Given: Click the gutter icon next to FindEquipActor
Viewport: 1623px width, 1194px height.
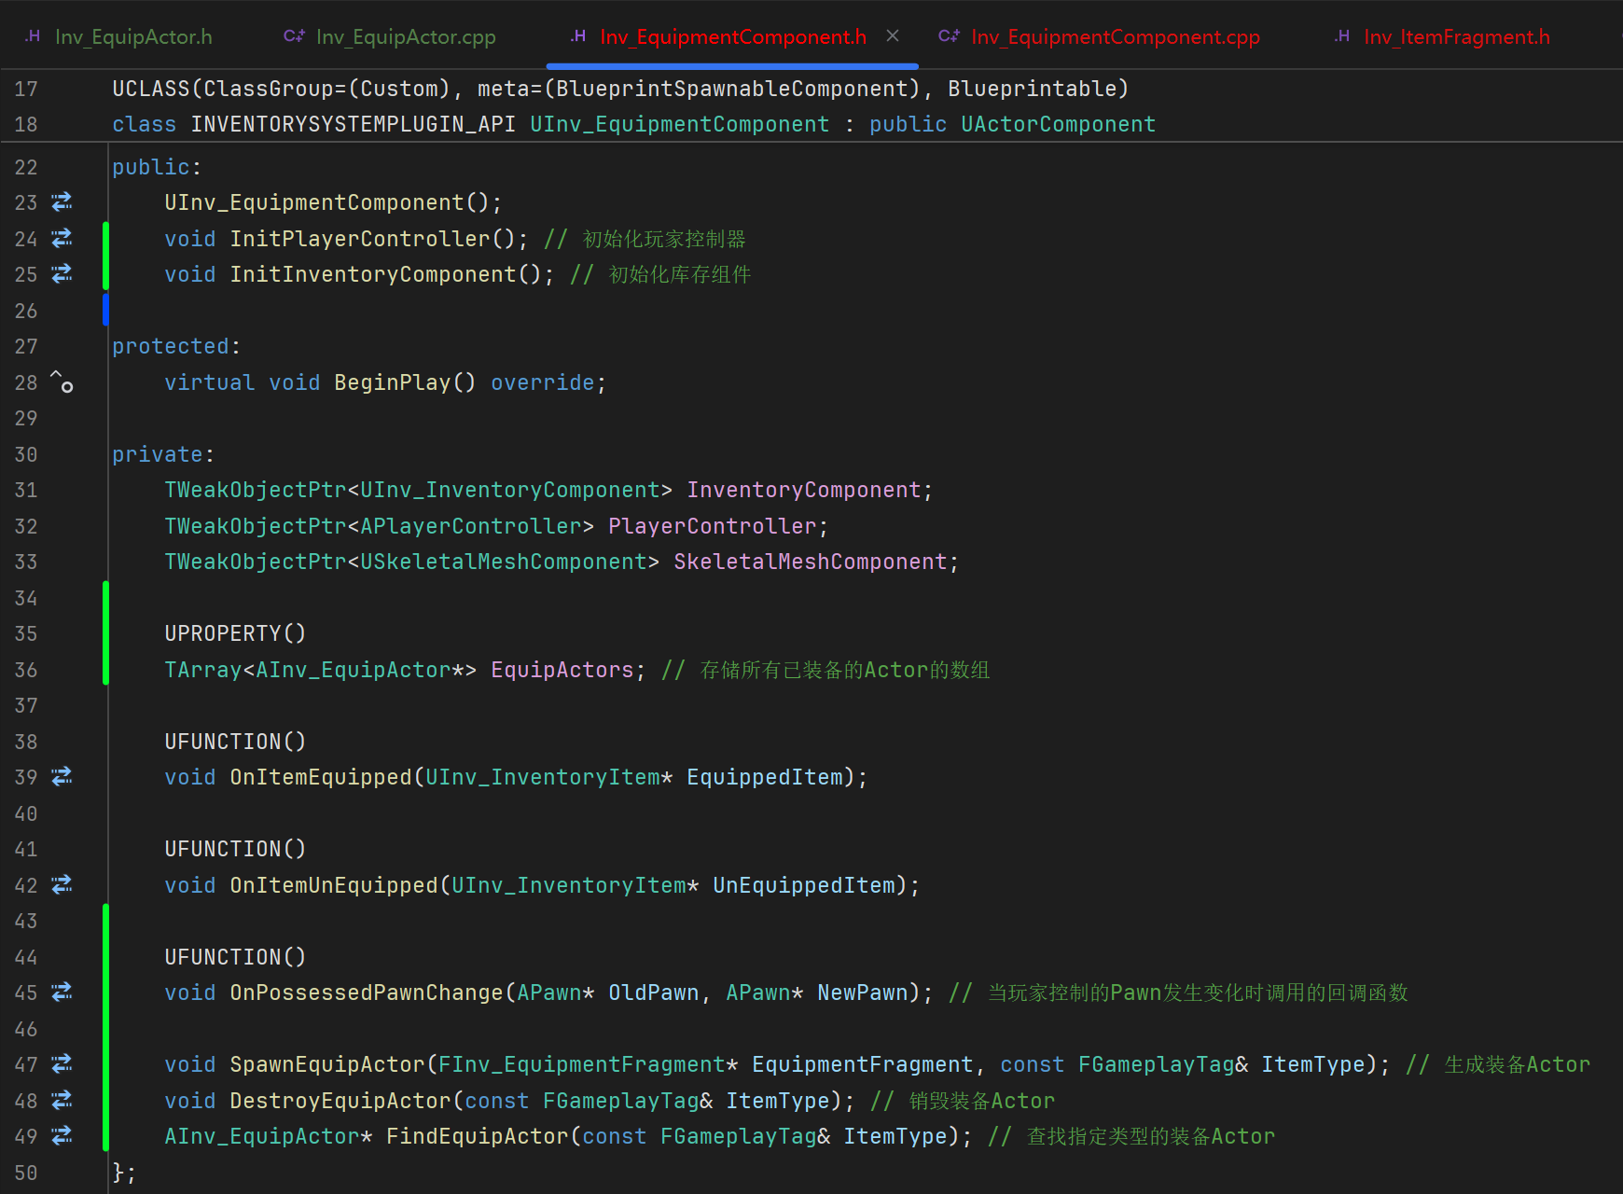Looking at the screenshot, I should [62, 1135].
